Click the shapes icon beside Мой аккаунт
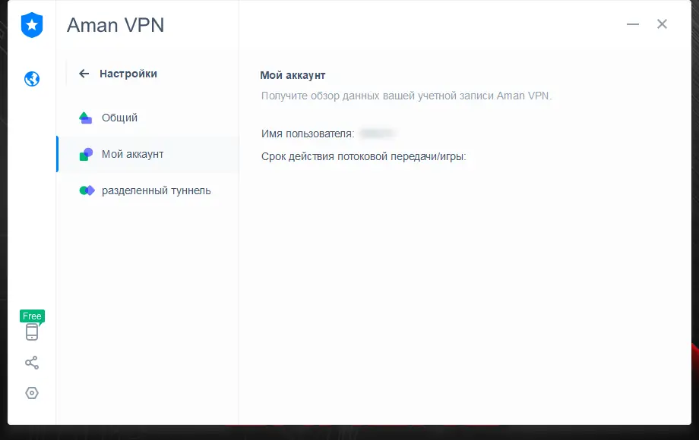 (86, 154)
